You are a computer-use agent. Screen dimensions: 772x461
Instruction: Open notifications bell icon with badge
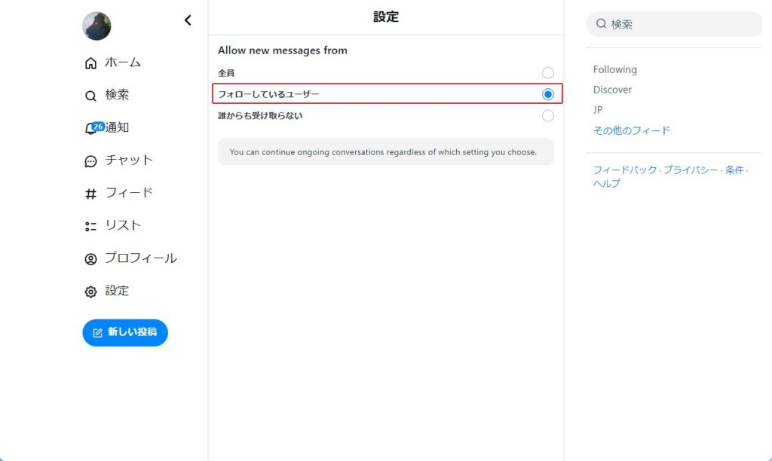pyautogui.click(x=91, y=129)
